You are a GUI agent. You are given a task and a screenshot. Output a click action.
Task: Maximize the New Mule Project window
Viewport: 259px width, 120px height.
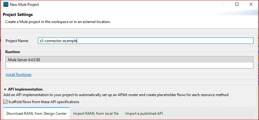pos(237,4)
